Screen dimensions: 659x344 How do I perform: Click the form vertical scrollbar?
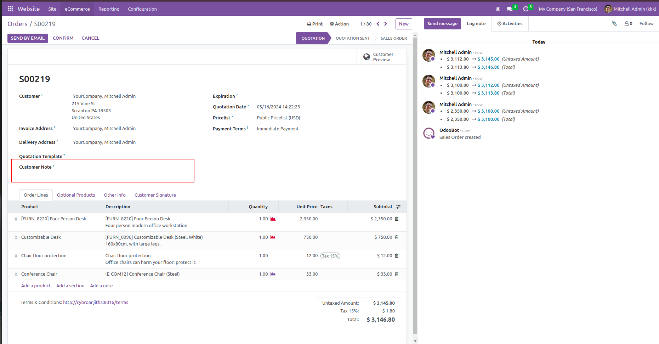click(415, 186)
